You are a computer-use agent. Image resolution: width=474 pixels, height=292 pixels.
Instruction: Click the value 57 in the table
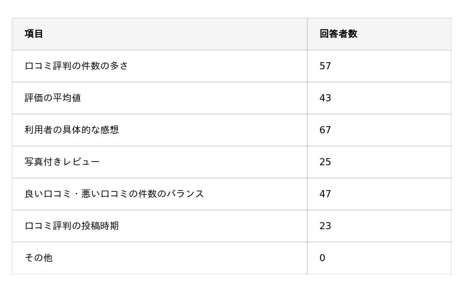click(x=325, y=66)
